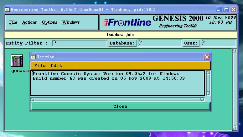
Task: Click the Engineering Toolkit title bar icon
Action: [x=7, y=10]
